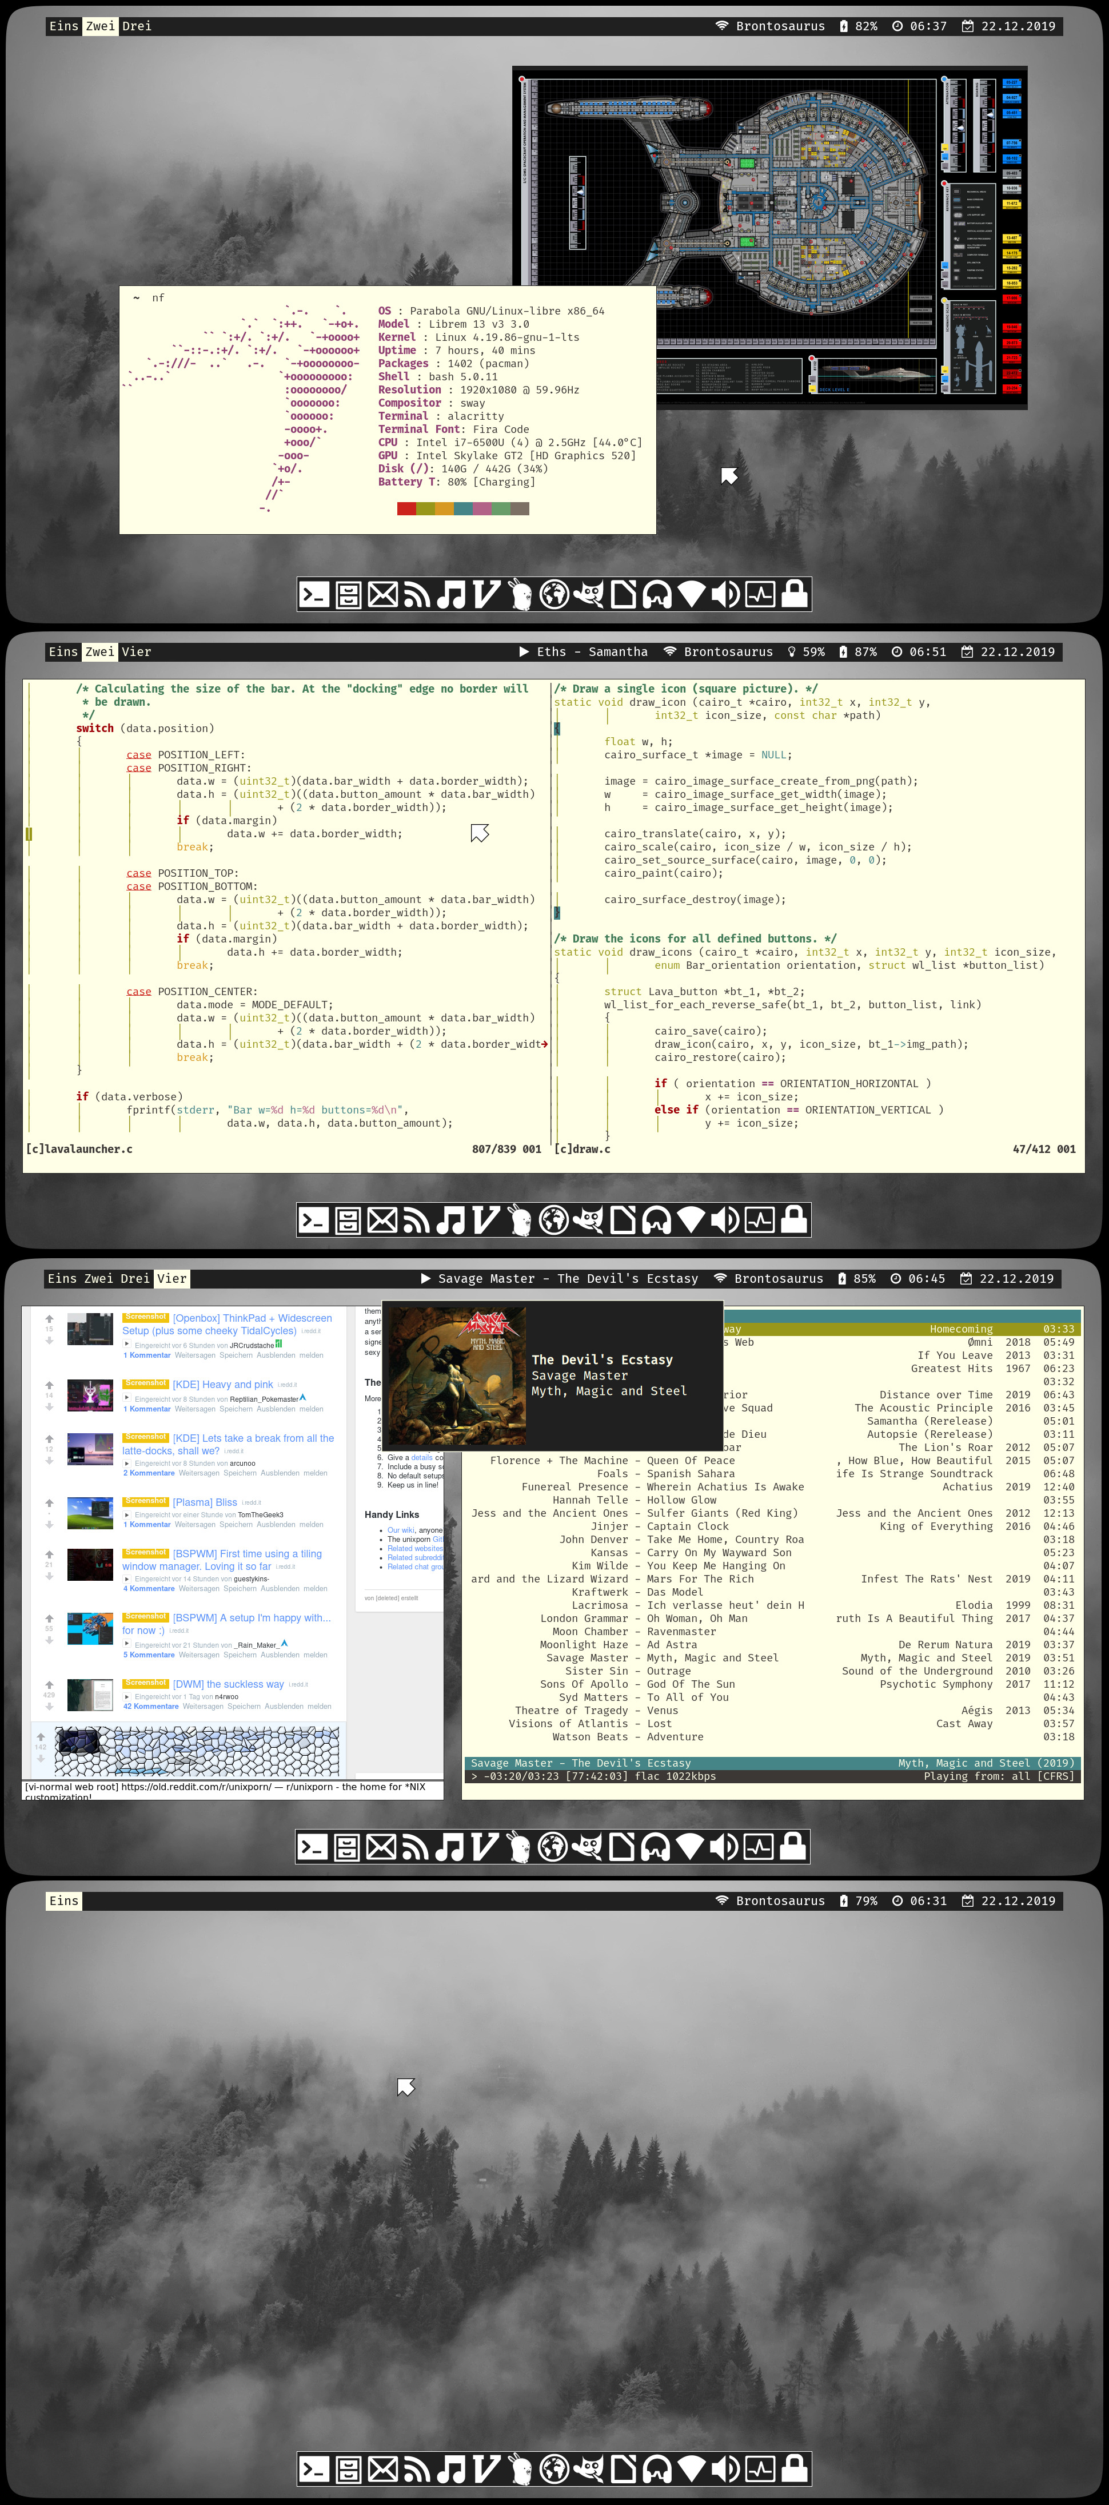Downvote the [KDE] Heavy and pink post
This screenshot has height=2505, width=1109.
[49, 1407]
